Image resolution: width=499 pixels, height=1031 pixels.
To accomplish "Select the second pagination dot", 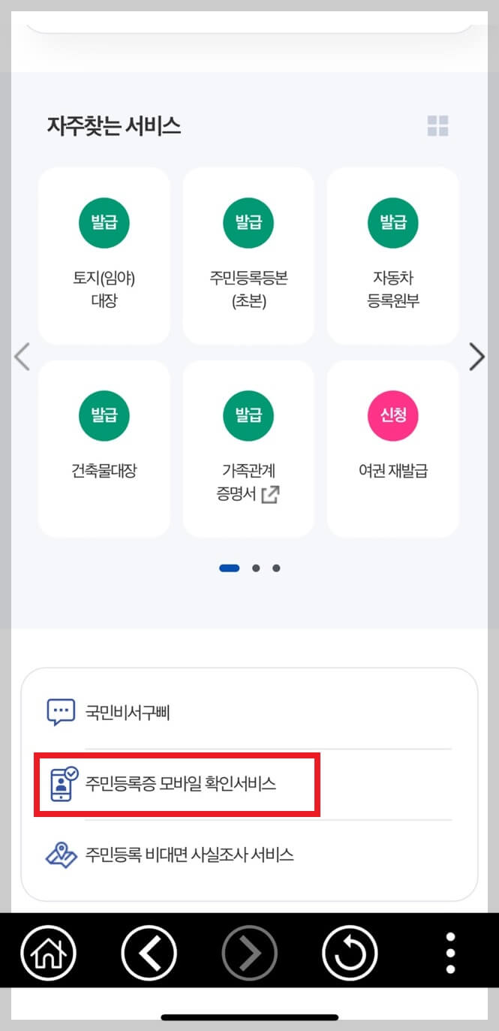I will point(255,568).
